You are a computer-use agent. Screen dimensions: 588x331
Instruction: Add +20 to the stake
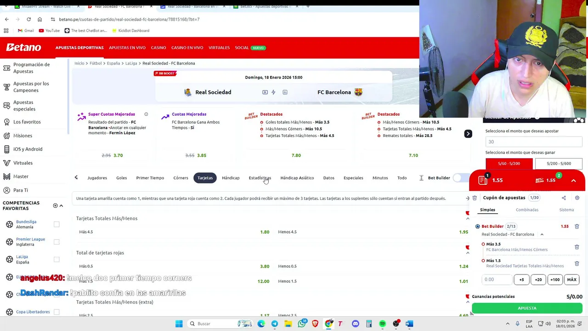(x=538, y=280)
